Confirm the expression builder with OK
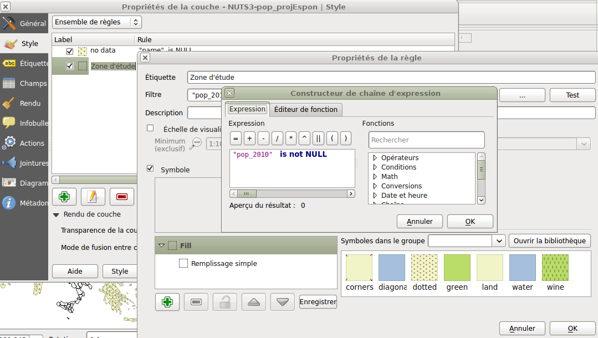Screen dimensions: 598x338 470,221
